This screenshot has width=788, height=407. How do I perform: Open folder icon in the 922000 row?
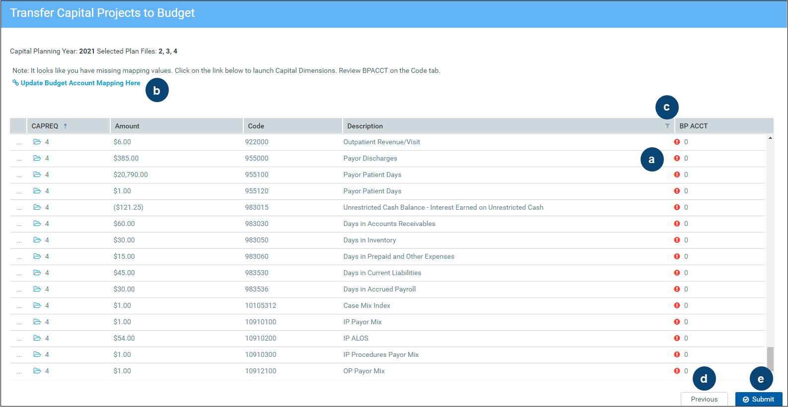click(x=37, y=142)
